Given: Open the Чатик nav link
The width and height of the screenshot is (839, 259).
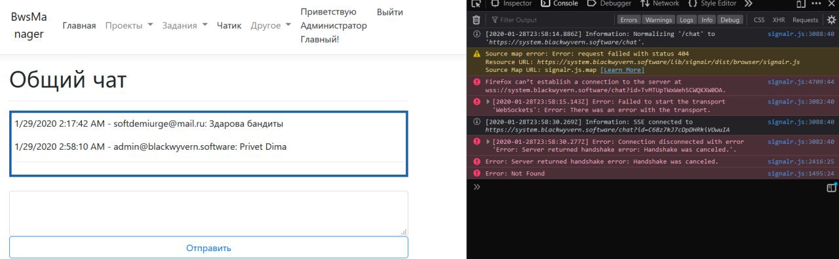Looking at the screenshot, I should [x=229, y=26].
